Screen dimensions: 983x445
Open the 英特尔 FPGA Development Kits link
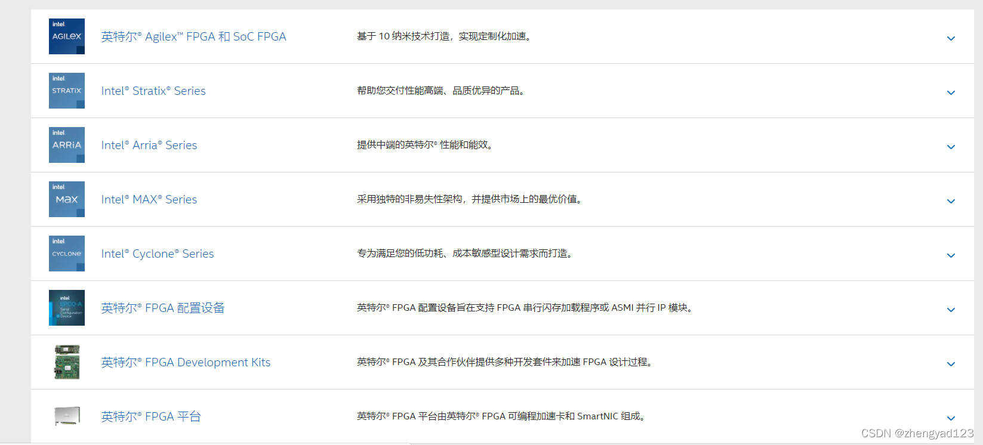click(186, 362)
